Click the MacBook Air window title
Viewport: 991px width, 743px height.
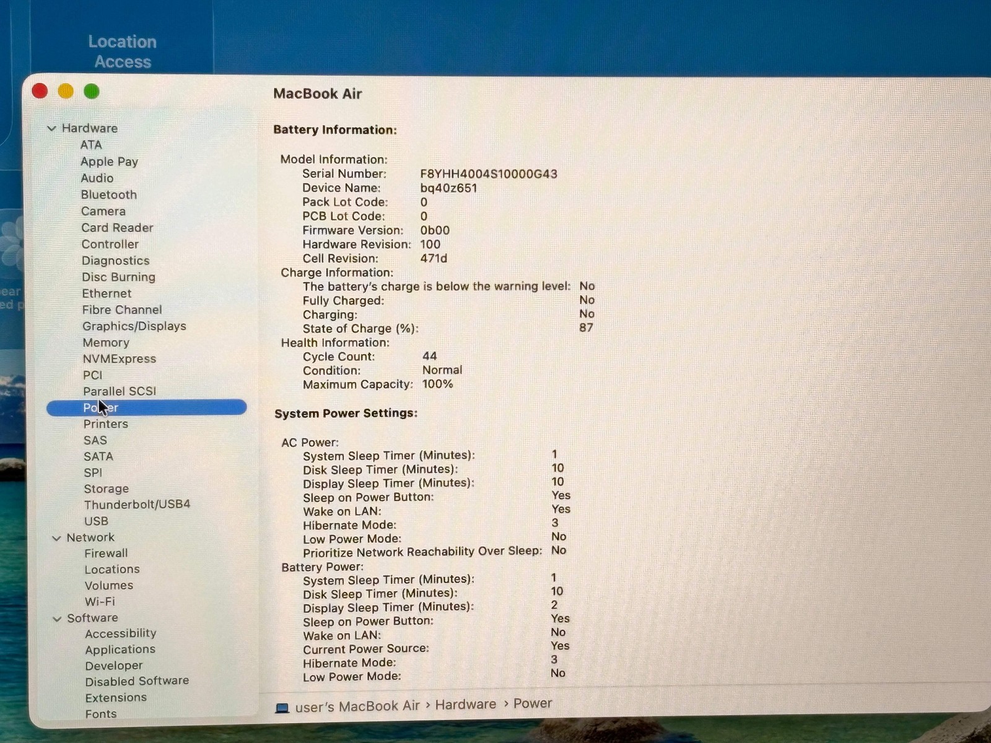[318, 93]
